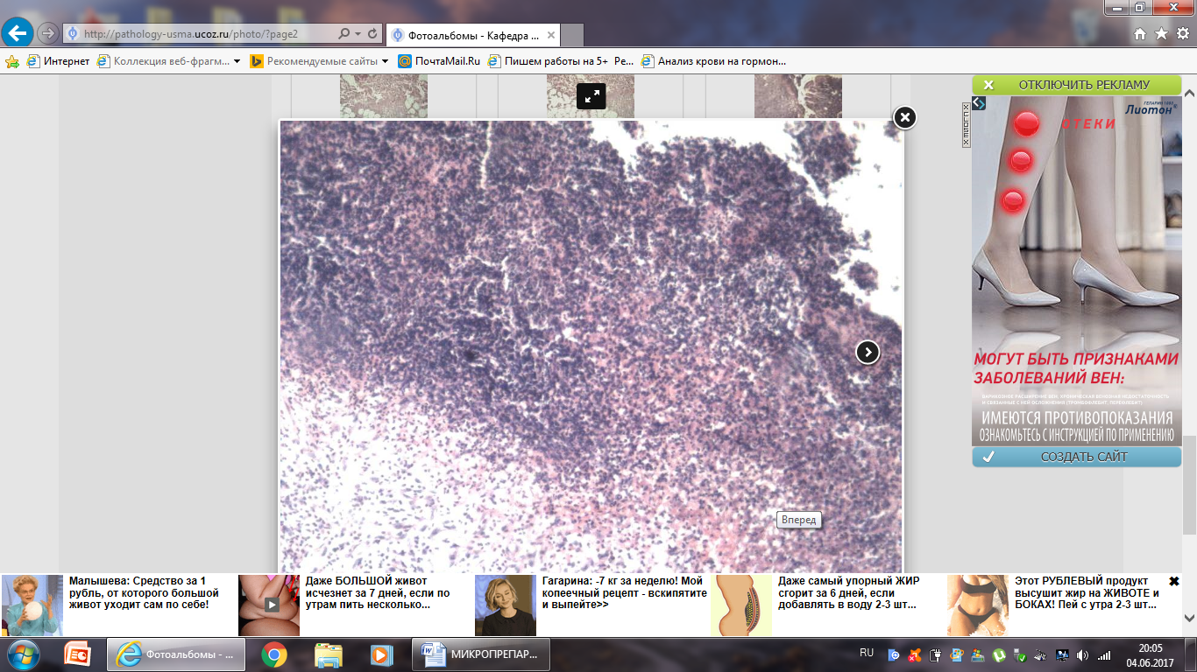Open the Интернет favorites link
The width and height of the screenshot is (1197, 672).
click(59, 61)
